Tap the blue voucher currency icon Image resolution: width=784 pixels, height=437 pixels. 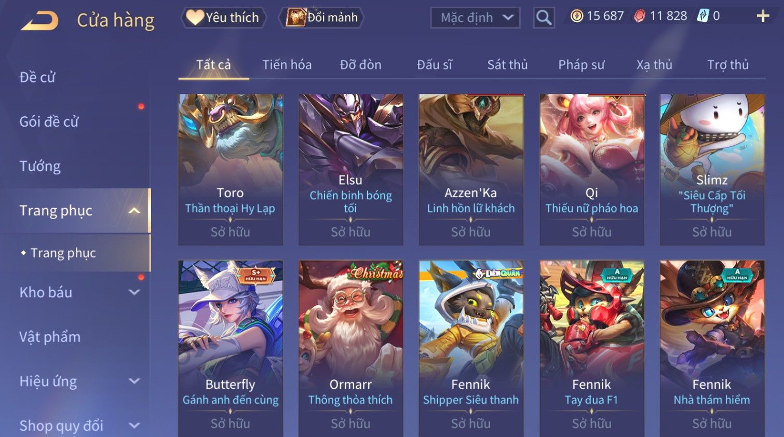click(702, 16)
